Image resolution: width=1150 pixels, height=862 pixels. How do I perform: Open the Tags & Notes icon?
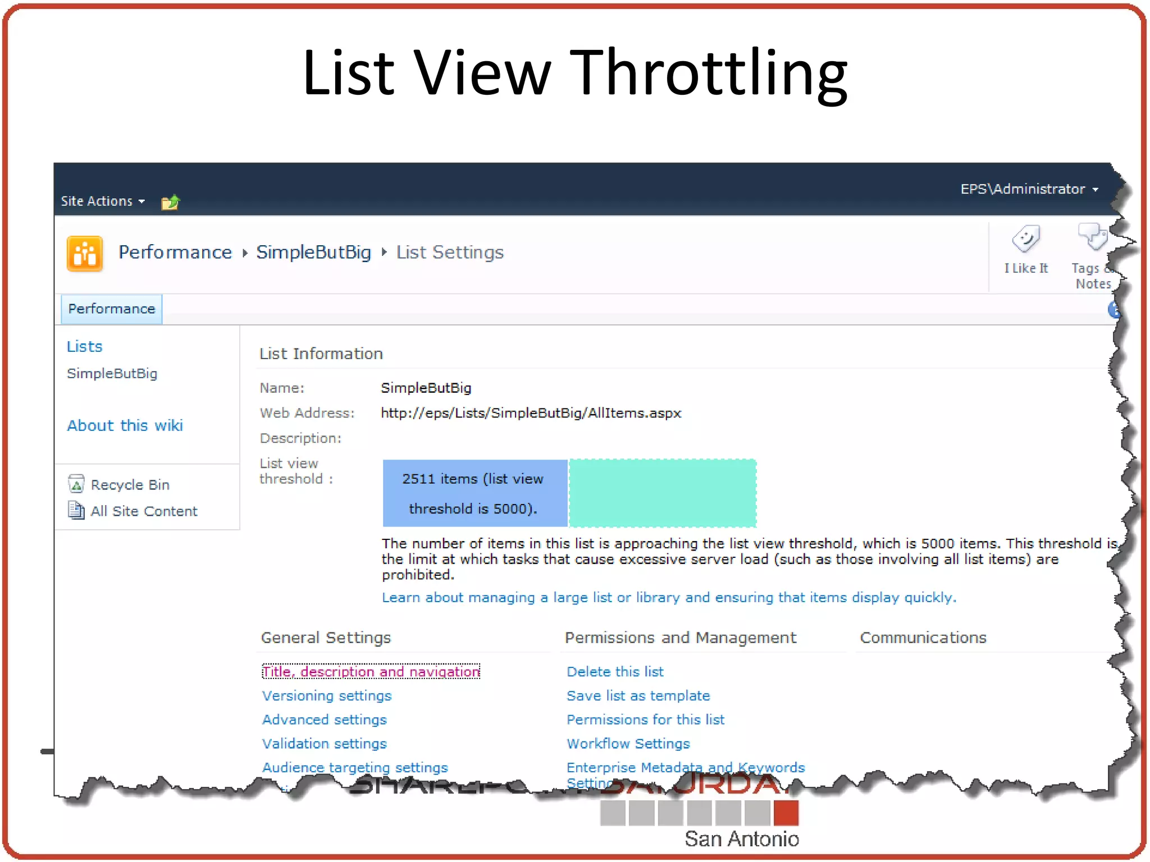tap(1093, 238)
